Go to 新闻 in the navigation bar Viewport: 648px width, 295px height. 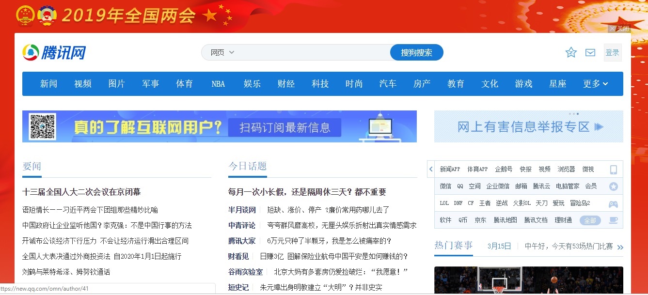48,84
